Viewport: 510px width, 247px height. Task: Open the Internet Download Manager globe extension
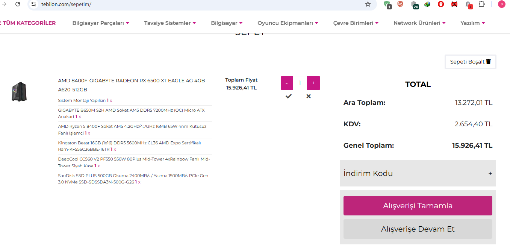point(427,4)
